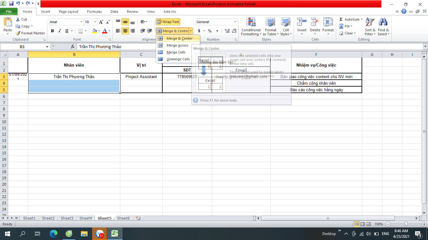
Task: Click the Decrease Indent icon
Action: 143,31
